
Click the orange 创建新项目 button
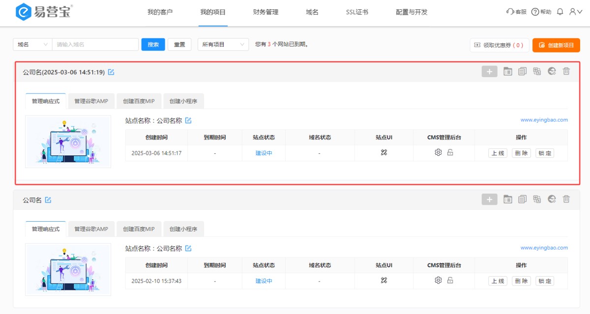[556, 45]
